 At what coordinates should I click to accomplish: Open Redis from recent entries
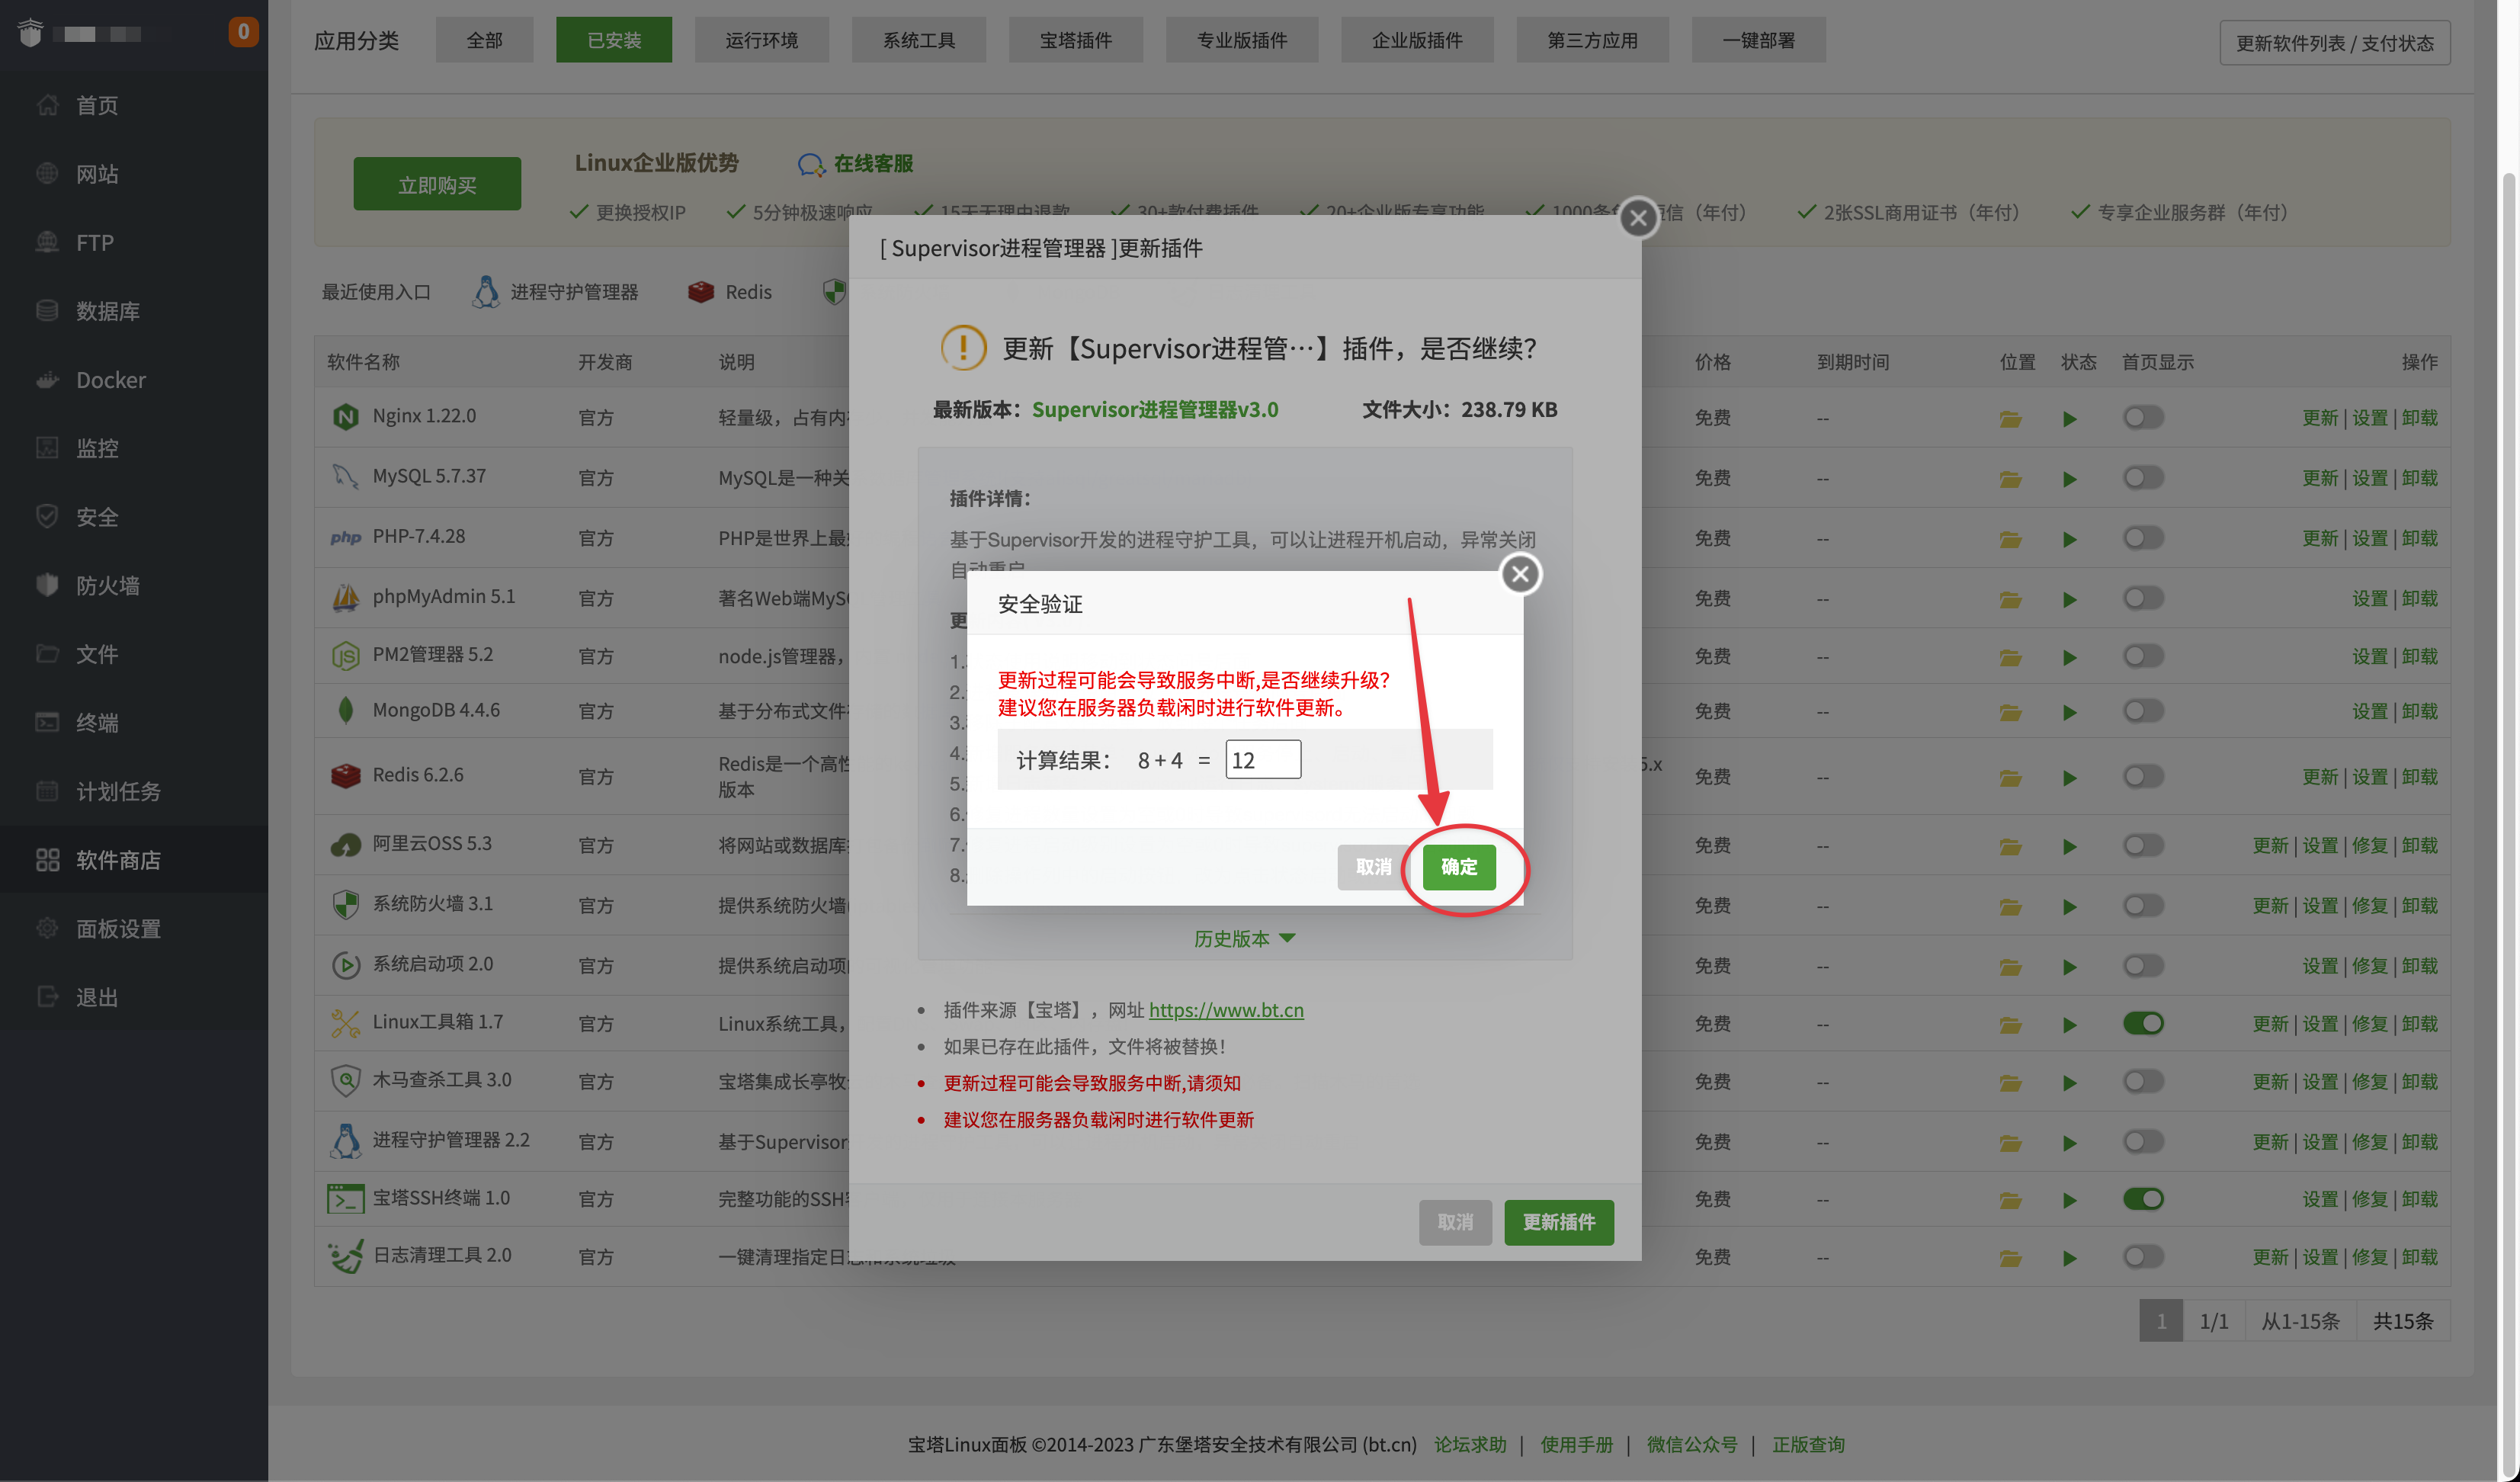click(x=729, y=292)
